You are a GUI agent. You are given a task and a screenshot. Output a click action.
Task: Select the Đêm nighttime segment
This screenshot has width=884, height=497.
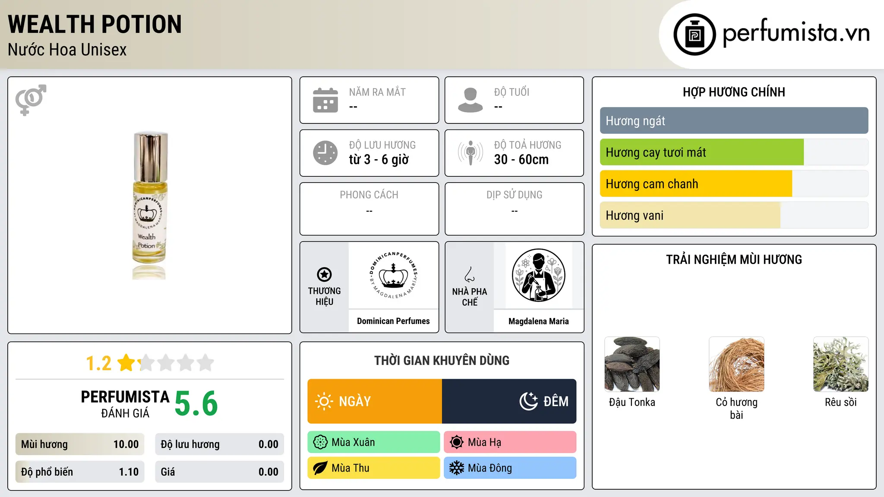509,401
